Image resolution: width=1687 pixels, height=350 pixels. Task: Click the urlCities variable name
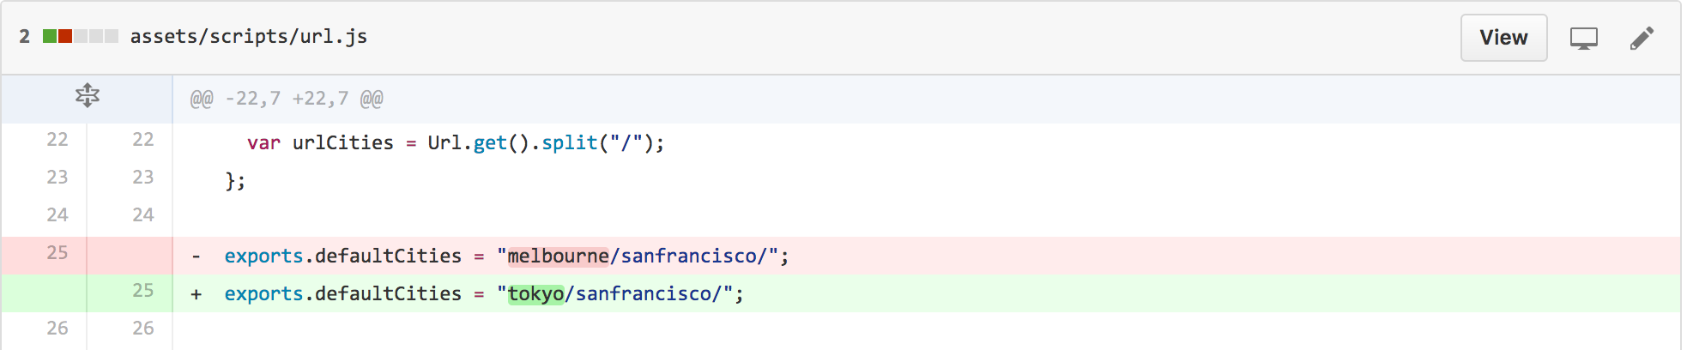pos(342,142)
